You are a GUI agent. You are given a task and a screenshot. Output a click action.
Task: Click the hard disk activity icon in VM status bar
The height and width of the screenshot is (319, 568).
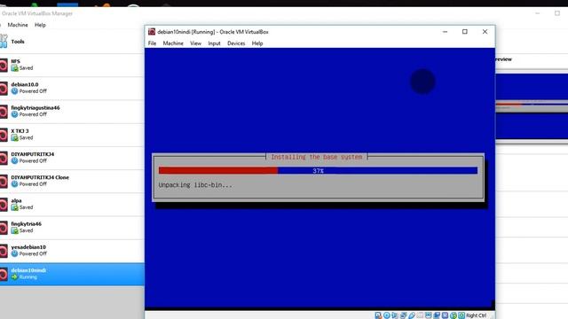coord(378,315)
